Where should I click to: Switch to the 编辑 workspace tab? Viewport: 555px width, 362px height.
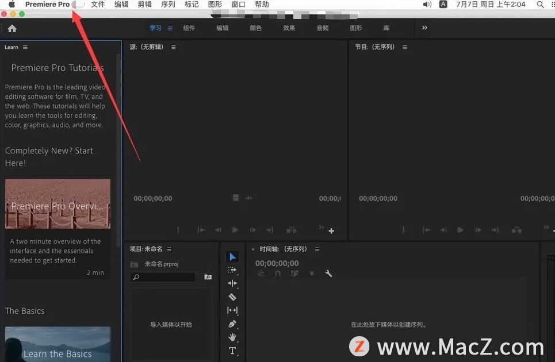click(222, 28)
